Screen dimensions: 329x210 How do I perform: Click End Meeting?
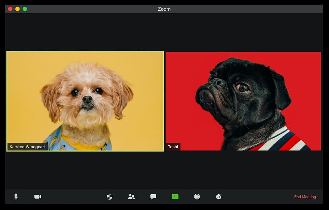tap(305, 197)
